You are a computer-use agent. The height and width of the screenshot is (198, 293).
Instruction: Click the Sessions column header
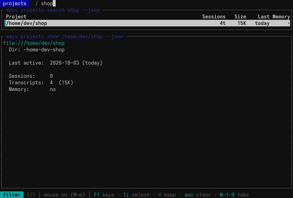(214, 16)
